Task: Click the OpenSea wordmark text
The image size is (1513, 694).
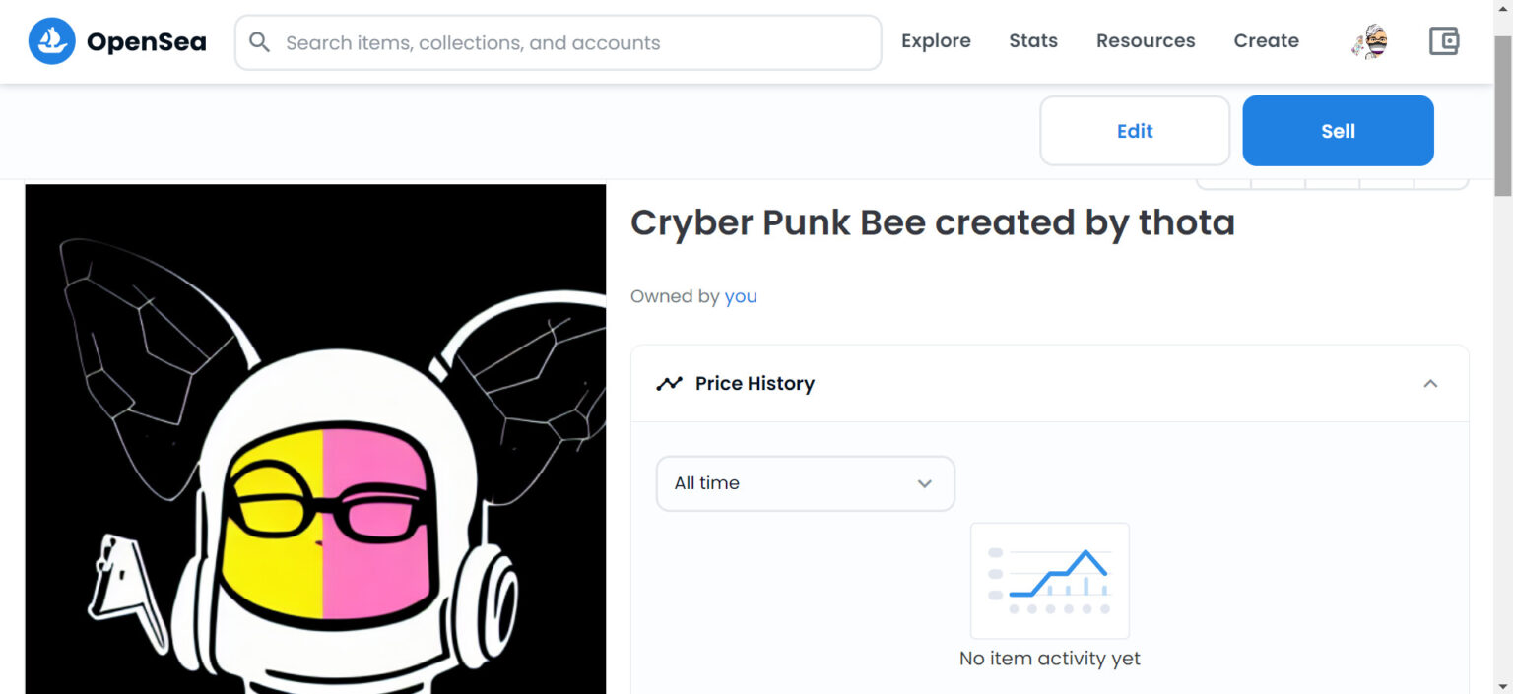Action: coord(146,42)
